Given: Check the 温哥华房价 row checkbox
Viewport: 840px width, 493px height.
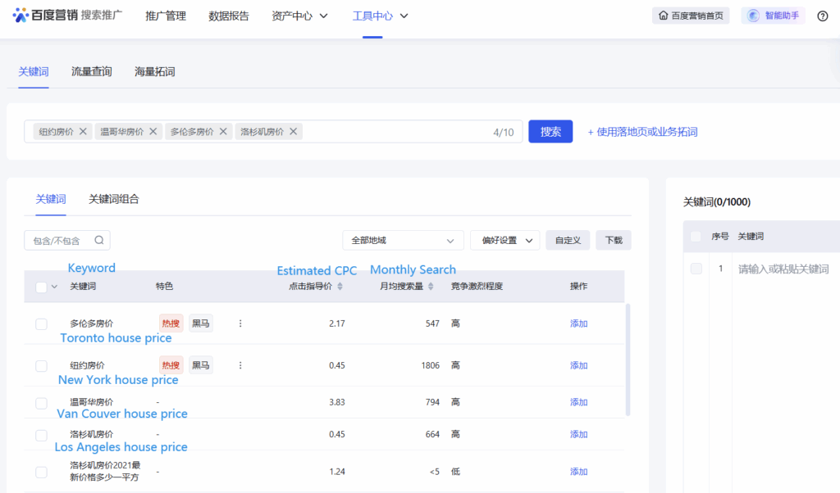Looking at the screenshot, I should click(x=41, y=403).
